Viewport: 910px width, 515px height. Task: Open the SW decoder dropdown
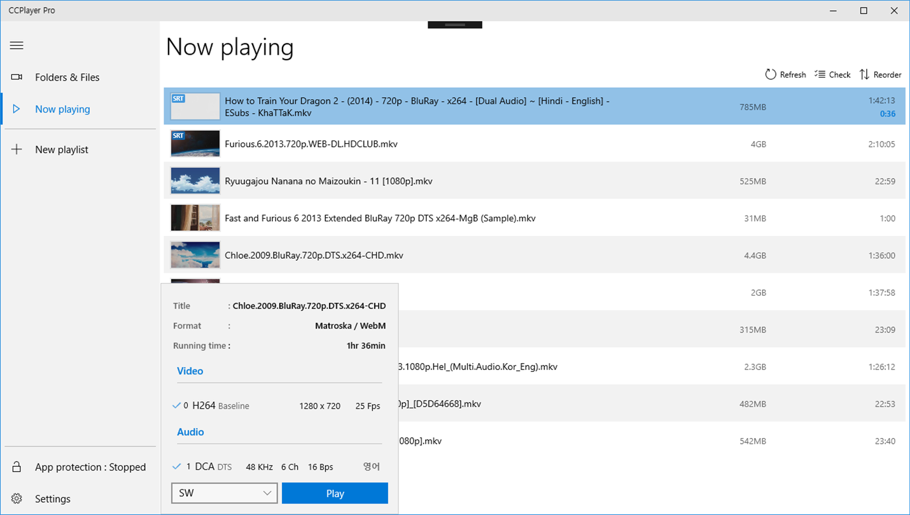[224, 493]
